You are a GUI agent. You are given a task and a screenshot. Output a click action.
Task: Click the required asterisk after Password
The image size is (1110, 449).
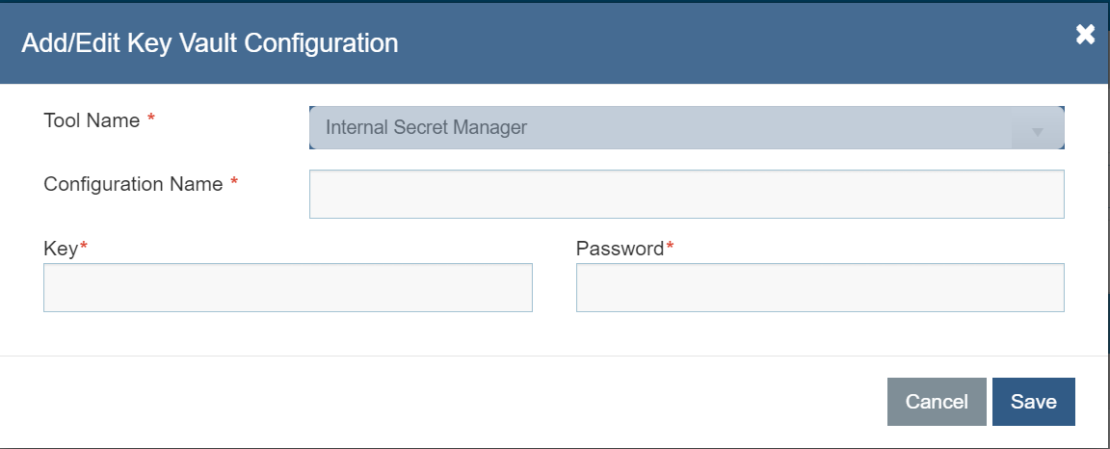[670, 248]
